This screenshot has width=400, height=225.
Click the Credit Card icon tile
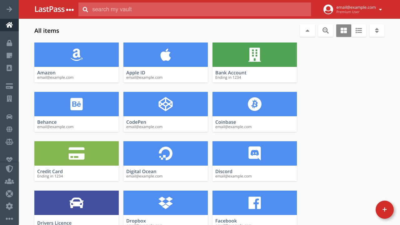pyautogui.click(x=77, y=153)
